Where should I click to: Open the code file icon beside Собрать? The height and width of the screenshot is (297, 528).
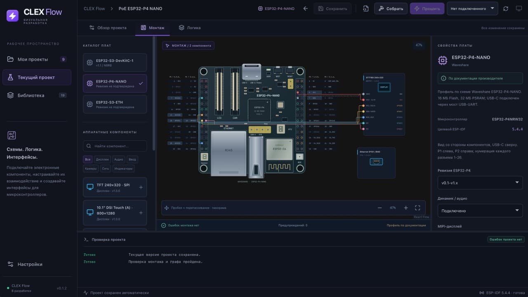[x=365, y=9]
